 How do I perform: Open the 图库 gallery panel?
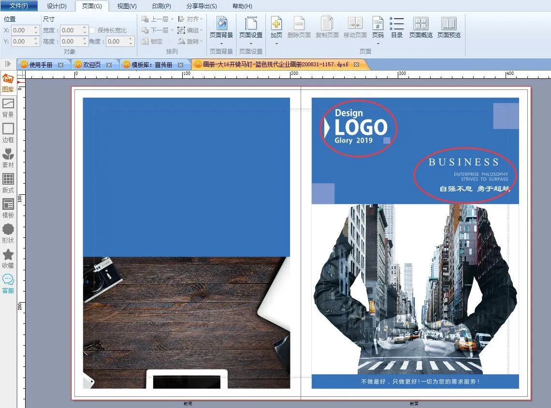[x=8, y=83]
